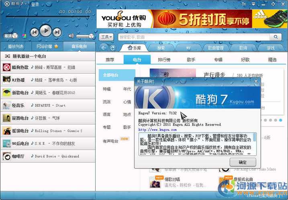
Task: Skip to previous track
Action: point(35,32)
